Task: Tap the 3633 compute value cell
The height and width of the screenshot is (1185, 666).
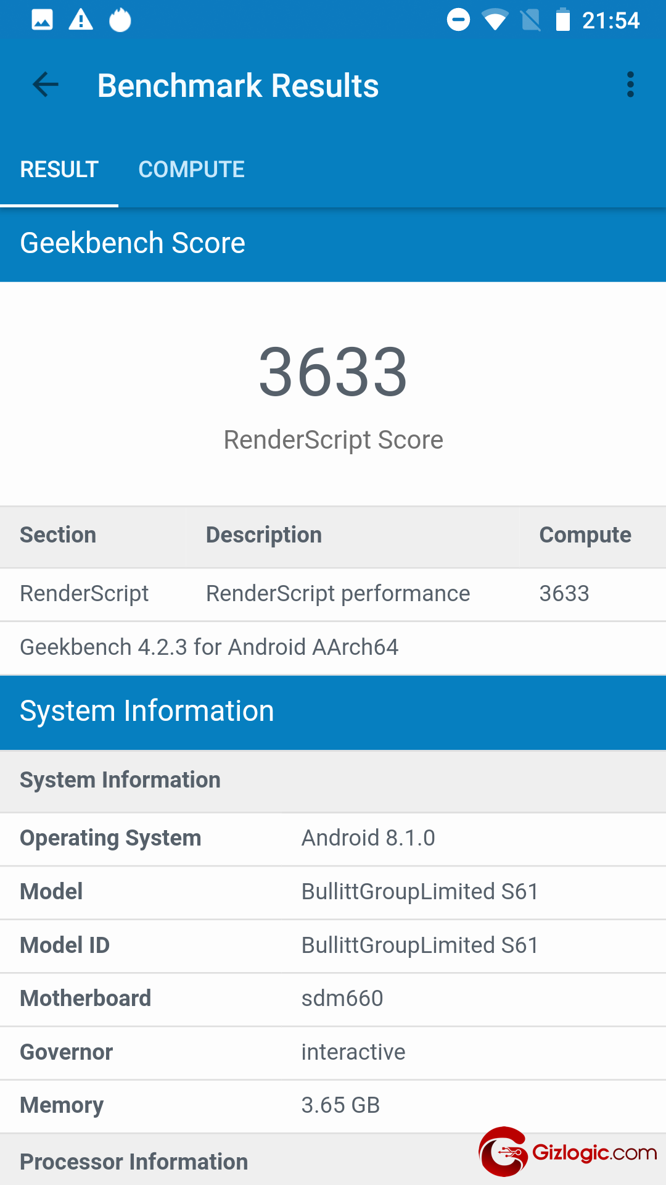Action: pos(564,594)
